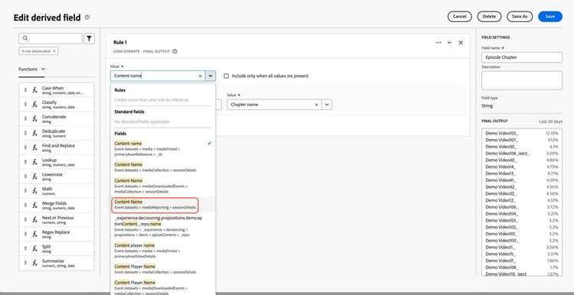Click the Last 30 days label
574x295 pixels.
550,122
